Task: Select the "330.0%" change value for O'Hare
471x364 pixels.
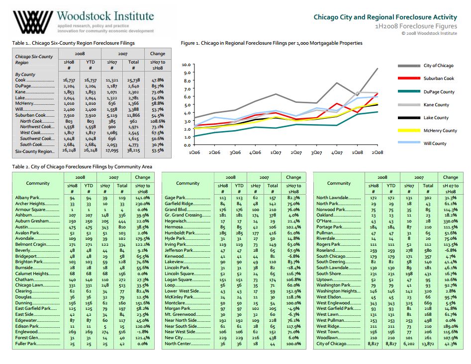Action: click(451, 221)
